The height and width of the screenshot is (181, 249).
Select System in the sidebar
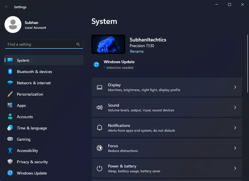pyautogui.click(x=44, y=60)
